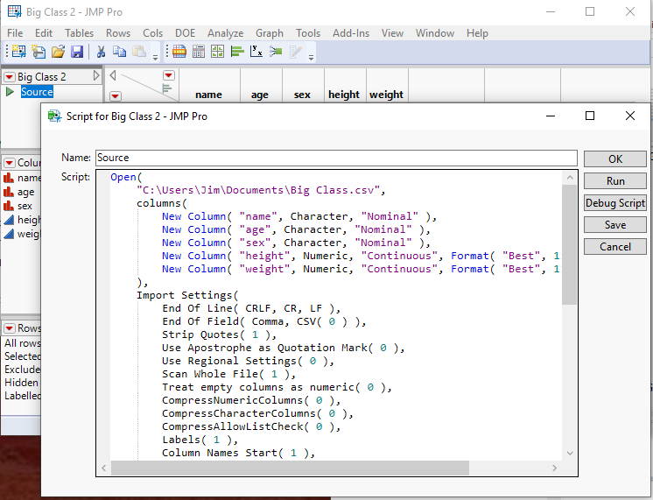The image size is (653, 500).
Task: Click the green four-panel toolbar icon
Action: pyautogui.click(x=217, y=52)
